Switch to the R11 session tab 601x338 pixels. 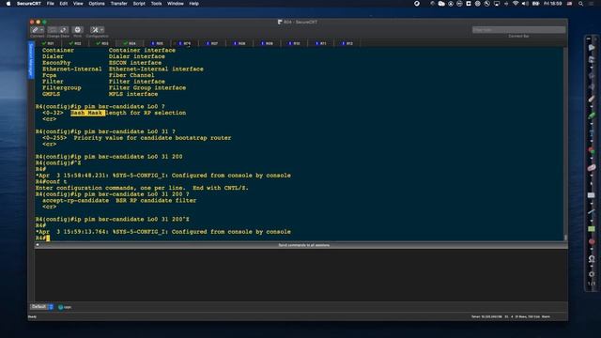click(321, 43)
